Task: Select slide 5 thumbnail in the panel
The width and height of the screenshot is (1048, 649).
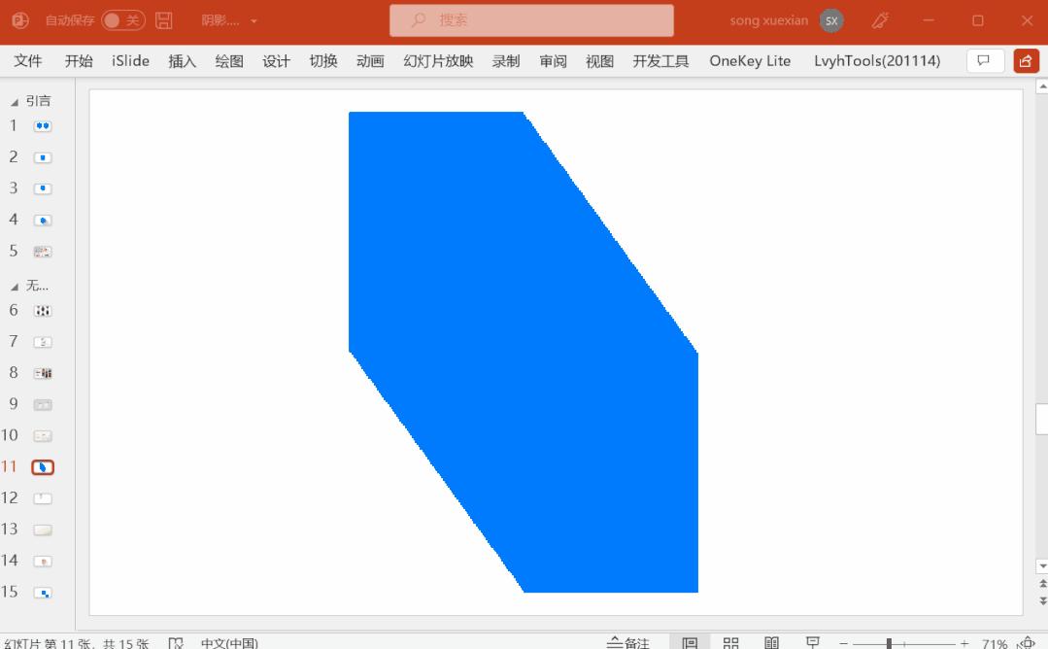Action: pos(42,250)
